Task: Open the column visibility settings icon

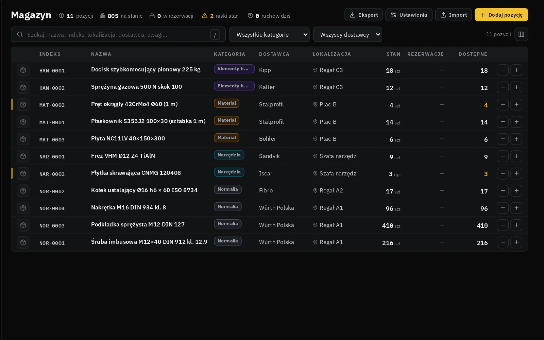Action: point(521,34)
